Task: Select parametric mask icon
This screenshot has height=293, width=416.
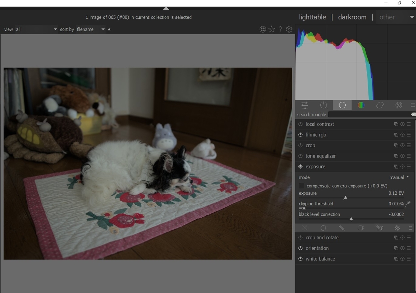Action: [x=361, y=228]
